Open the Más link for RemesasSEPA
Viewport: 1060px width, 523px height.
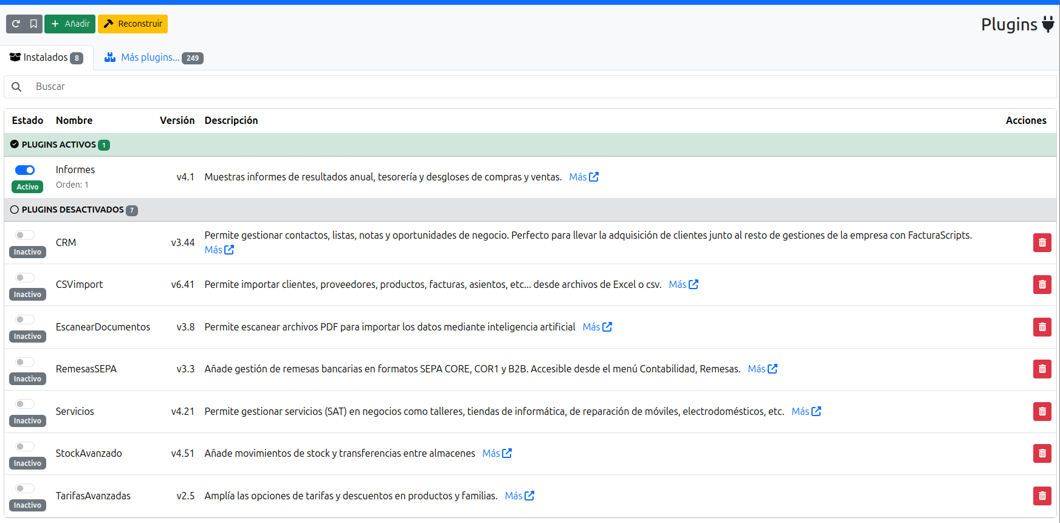point(762,369)
